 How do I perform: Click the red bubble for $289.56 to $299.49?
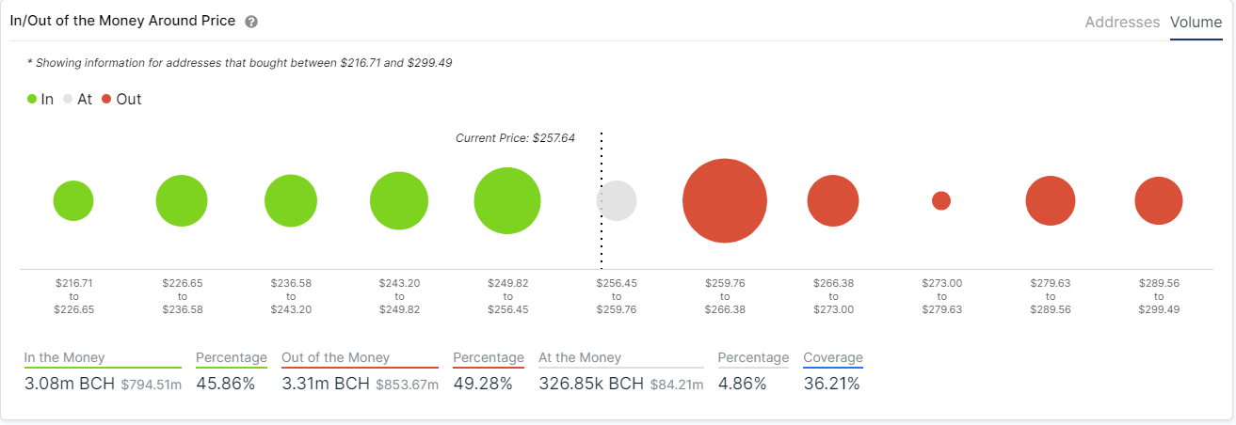[x=1159, y=200]
